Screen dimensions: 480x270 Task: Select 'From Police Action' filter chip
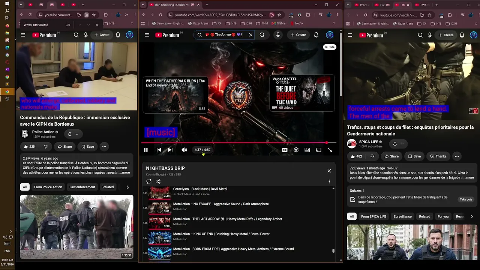48,187
